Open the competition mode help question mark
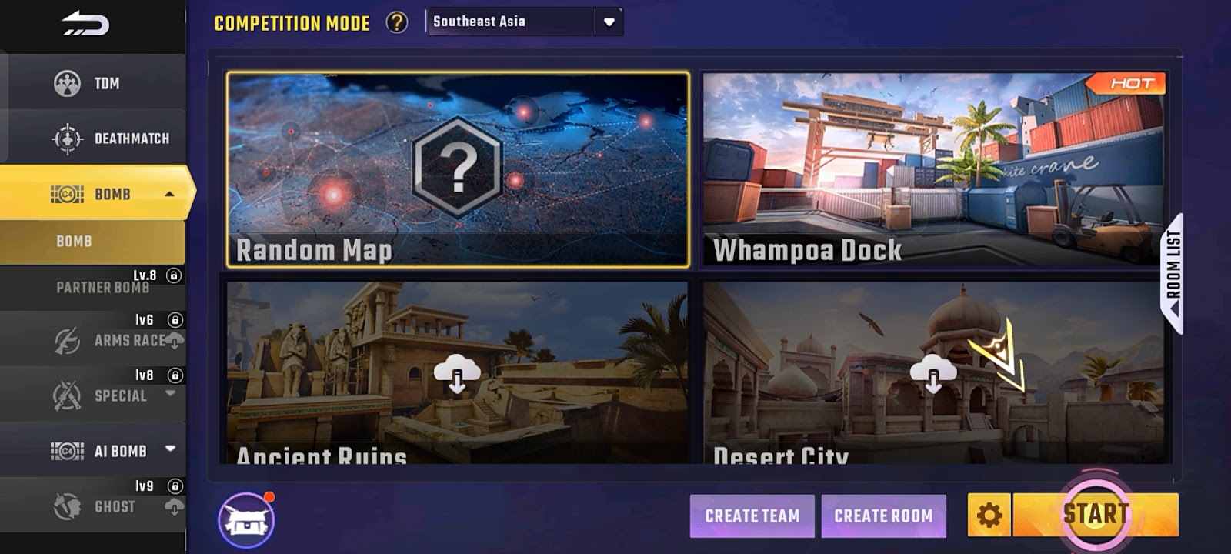This screenshot has height=554, width=1231. 397,22
